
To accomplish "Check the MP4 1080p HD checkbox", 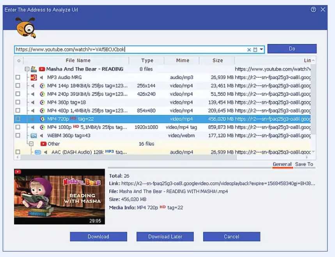I will (18, 127).
